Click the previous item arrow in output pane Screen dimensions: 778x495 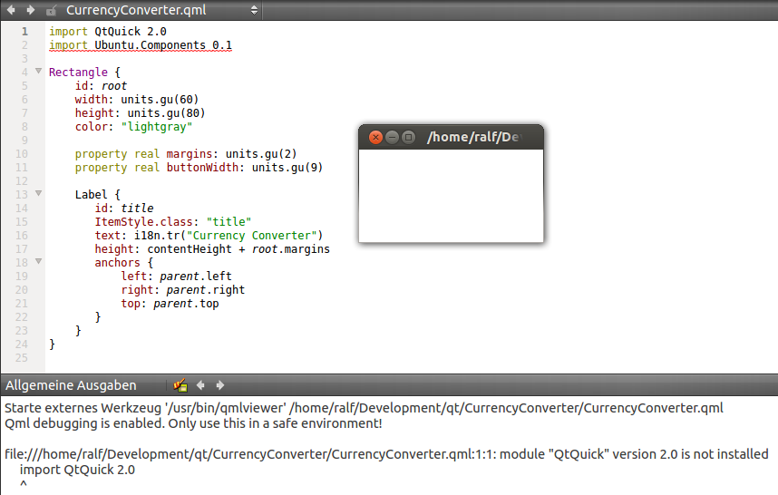(200, 385)
